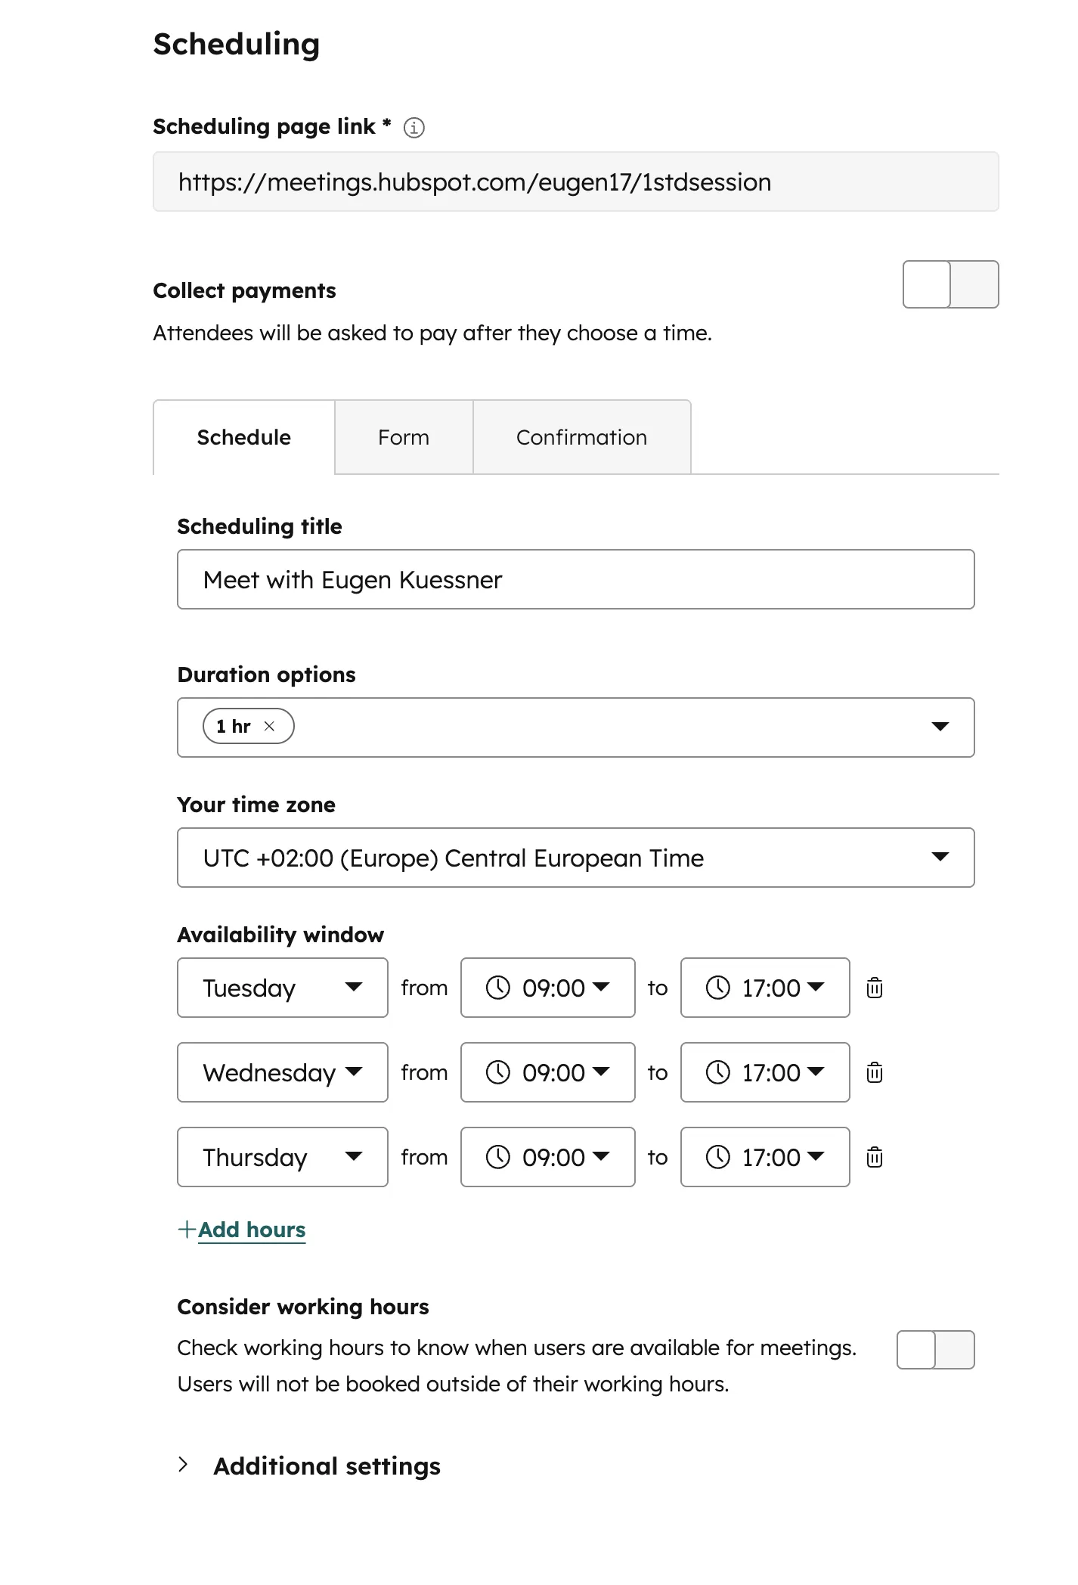The image size is (1078, 1585).
Task: Enable the Collect payments toggle
Action: (950, 284)
